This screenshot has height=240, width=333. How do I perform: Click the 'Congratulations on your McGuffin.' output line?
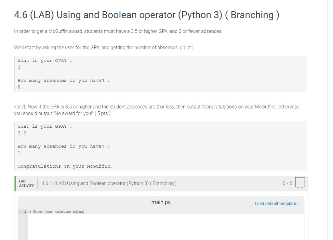(65, 166)
